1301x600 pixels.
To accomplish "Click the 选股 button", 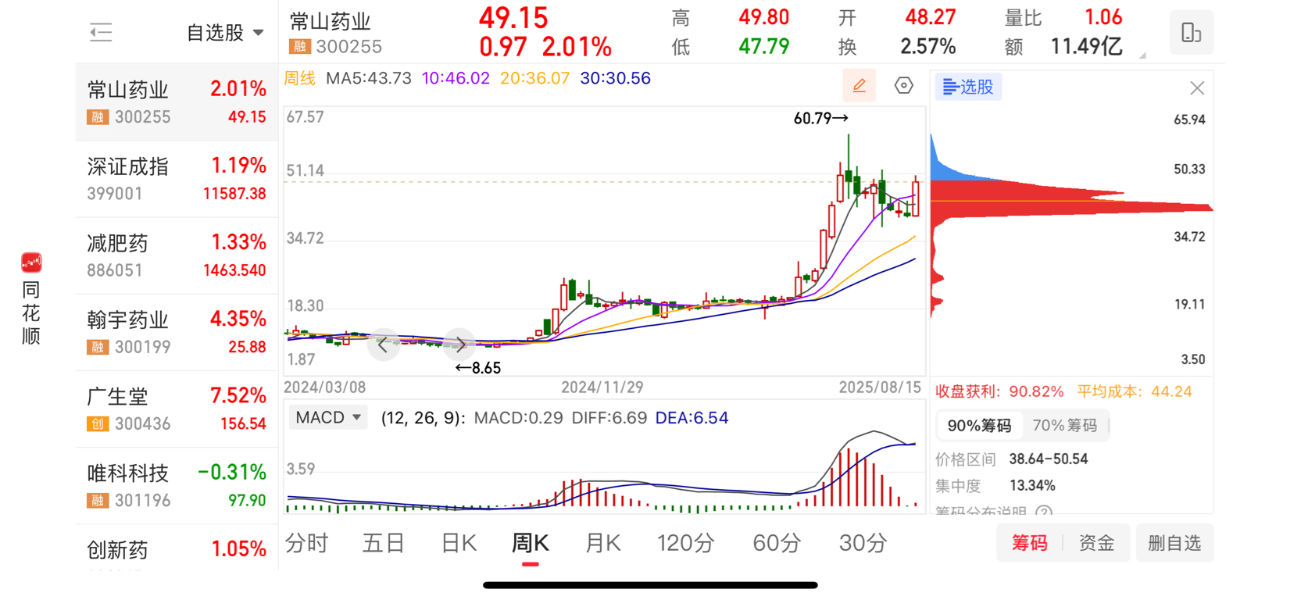I will [x=968, y=87].
